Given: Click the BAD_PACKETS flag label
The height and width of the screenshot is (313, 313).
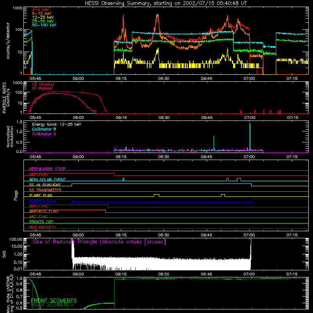Looking at the screenshot, I should tap(43, 227).
